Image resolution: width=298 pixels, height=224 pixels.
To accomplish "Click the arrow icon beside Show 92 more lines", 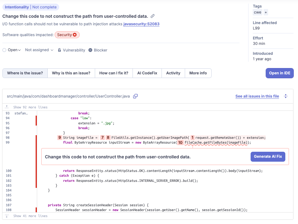I will (7, 107).
